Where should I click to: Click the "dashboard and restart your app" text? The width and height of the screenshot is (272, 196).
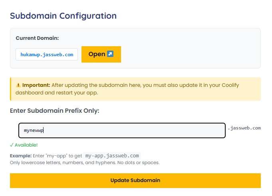pyautogui.click(x=57, y=93)
